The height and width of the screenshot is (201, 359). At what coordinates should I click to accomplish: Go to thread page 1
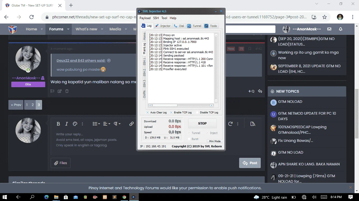point(27,105)
